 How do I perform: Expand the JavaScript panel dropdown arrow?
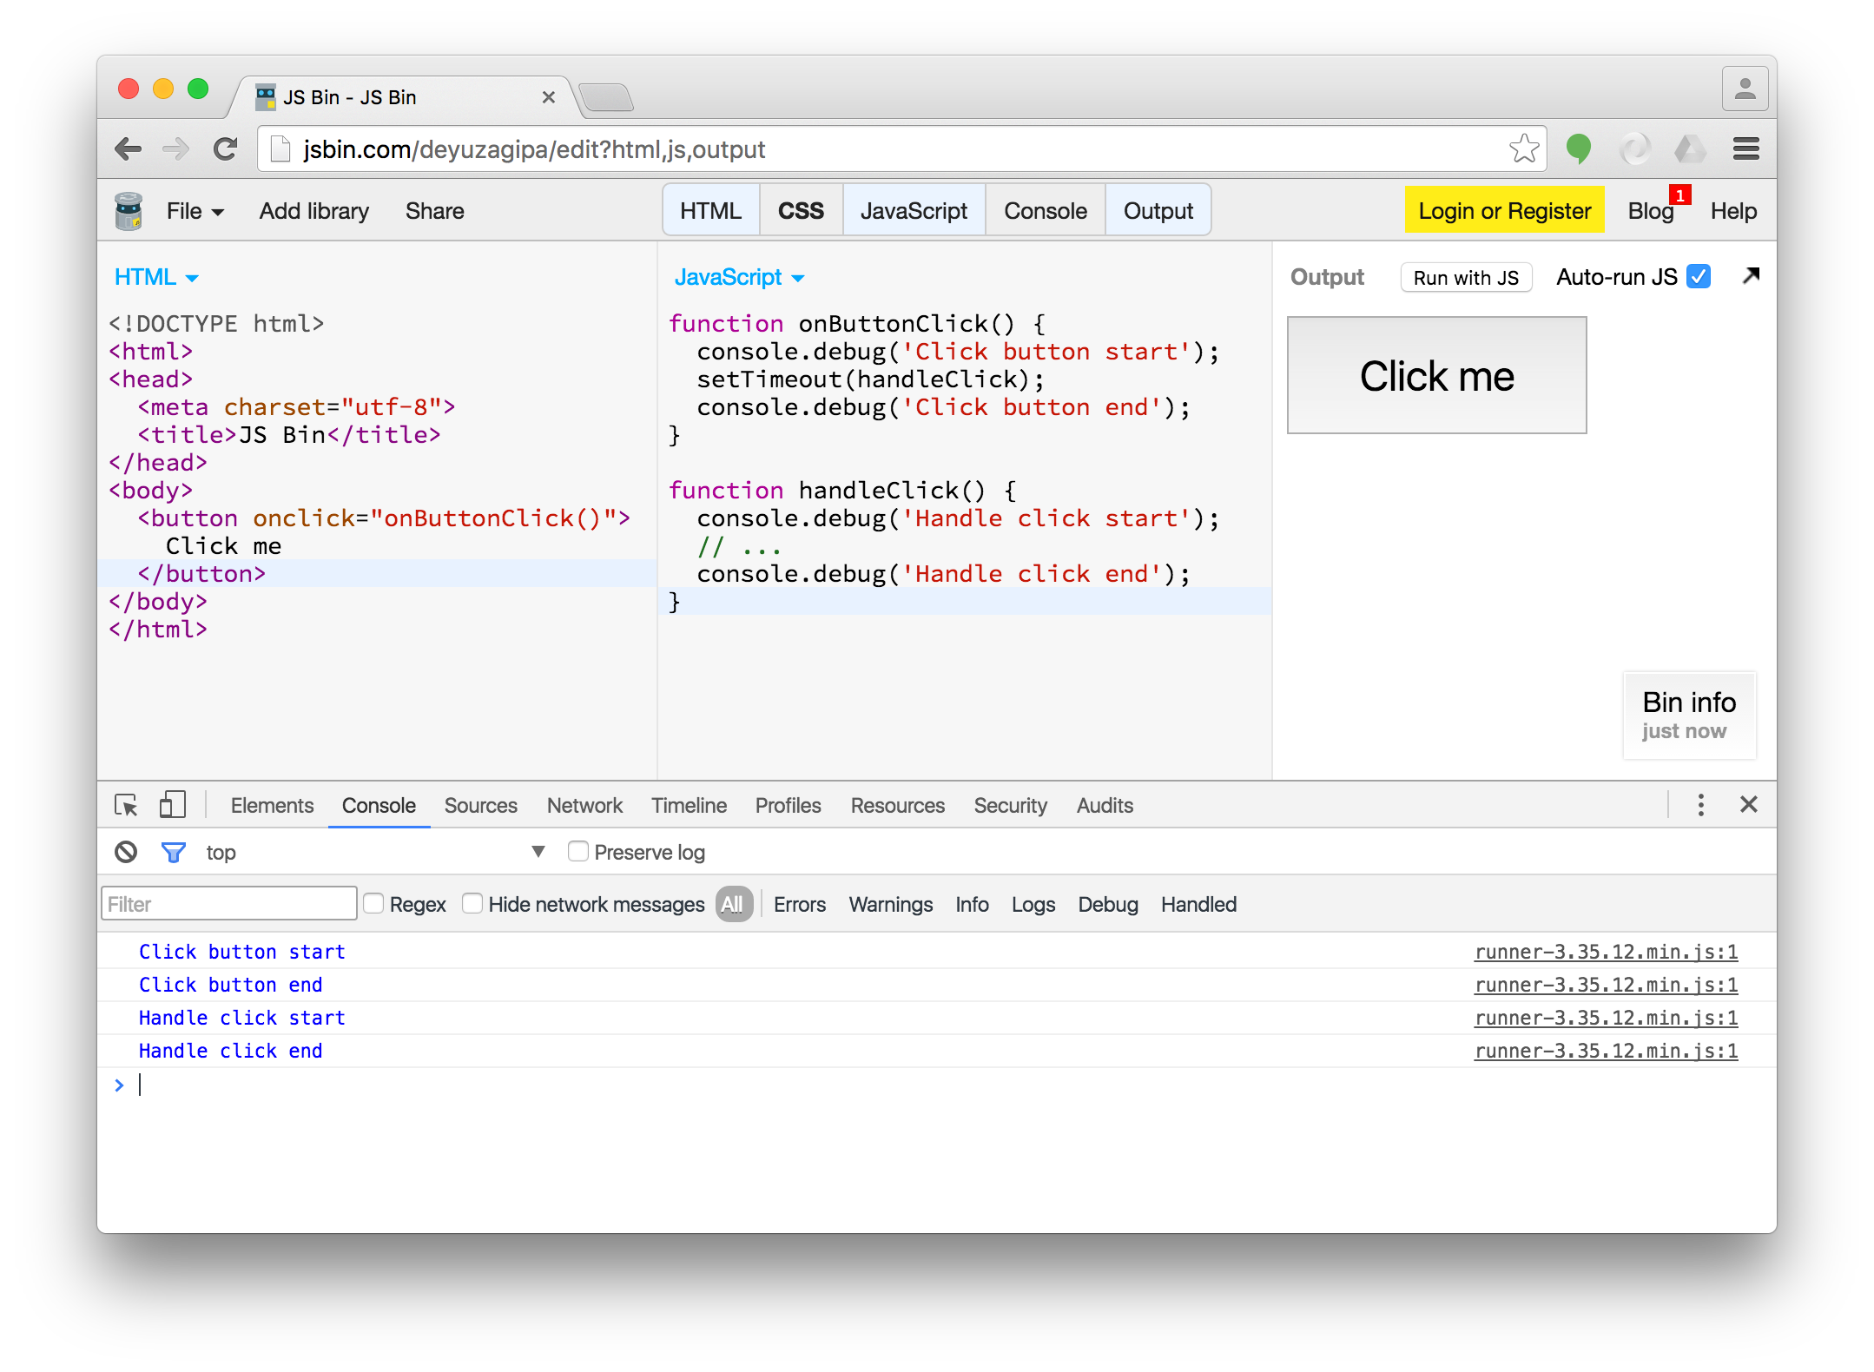[795, 277]
